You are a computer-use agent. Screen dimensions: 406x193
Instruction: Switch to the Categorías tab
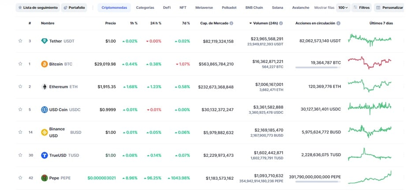tap(145, 8)
